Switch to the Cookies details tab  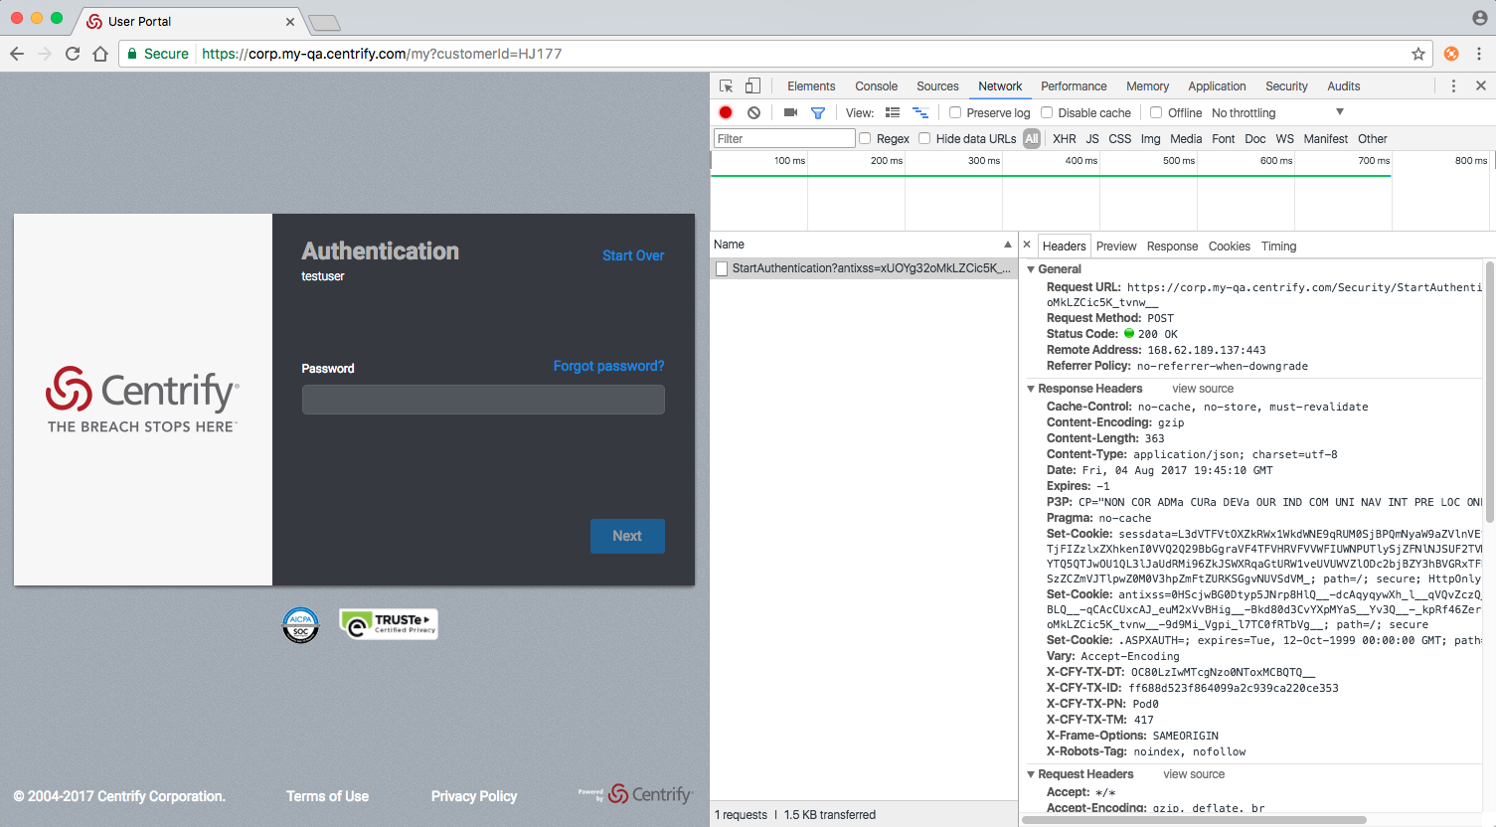coord(1229,247)
